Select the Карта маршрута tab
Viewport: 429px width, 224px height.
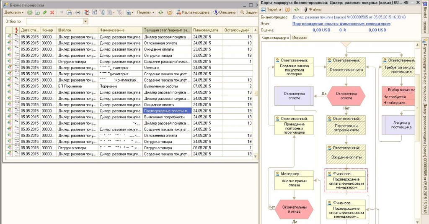tap(275, 38)
